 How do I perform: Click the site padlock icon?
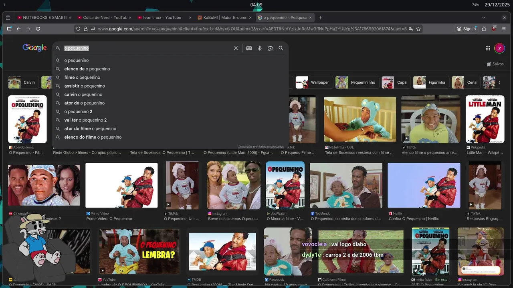pos(86,29)
